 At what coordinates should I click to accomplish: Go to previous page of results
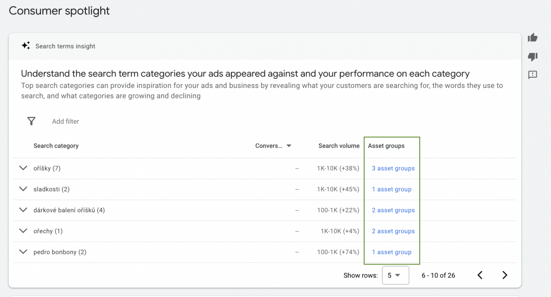[x=480, y=275]
